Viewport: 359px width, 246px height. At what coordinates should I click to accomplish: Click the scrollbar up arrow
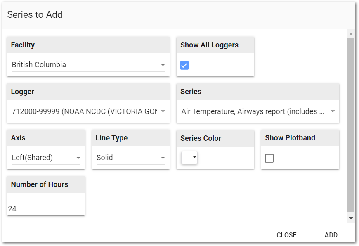click(x=352, y=34)
